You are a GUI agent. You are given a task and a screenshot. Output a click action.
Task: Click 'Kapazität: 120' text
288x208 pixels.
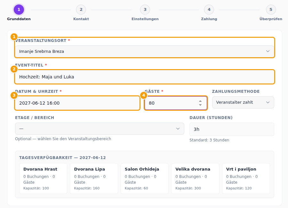click(x=239, y=188)
